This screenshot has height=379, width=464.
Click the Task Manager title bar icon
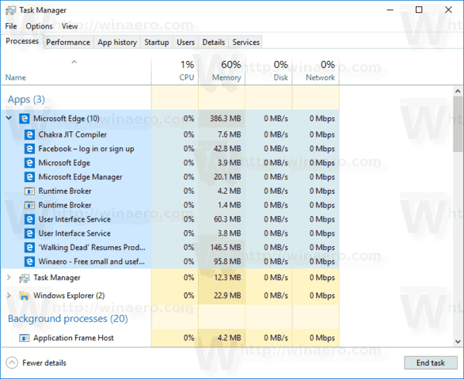tap(11, 10)
